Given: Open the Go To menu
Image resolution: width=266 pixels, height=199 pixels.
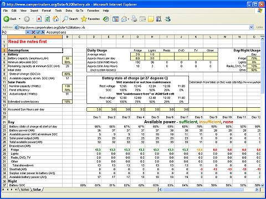Looking at the screenshot, I should point(79,11).
